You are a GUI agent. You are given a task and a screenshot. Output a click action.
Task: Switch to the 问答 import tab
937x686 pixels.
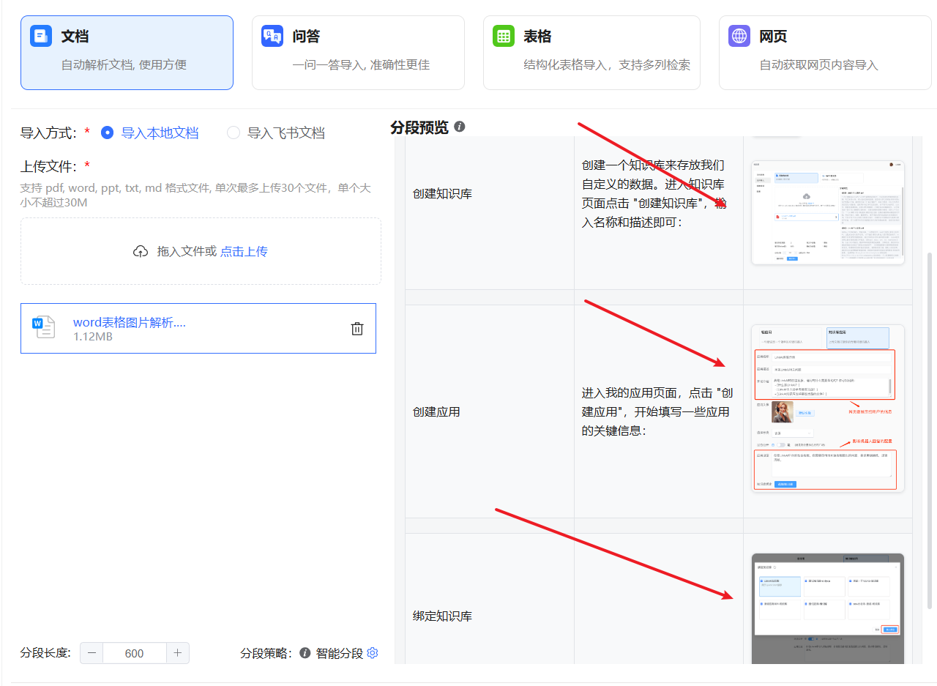(x=358, y=53)
